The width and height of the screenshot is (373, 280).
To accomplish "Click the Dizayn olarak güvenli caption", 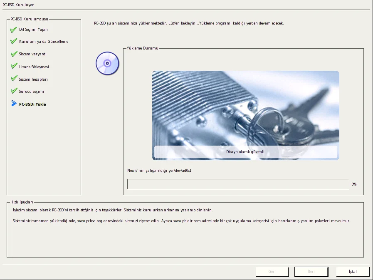I will [x=245, y=152].
